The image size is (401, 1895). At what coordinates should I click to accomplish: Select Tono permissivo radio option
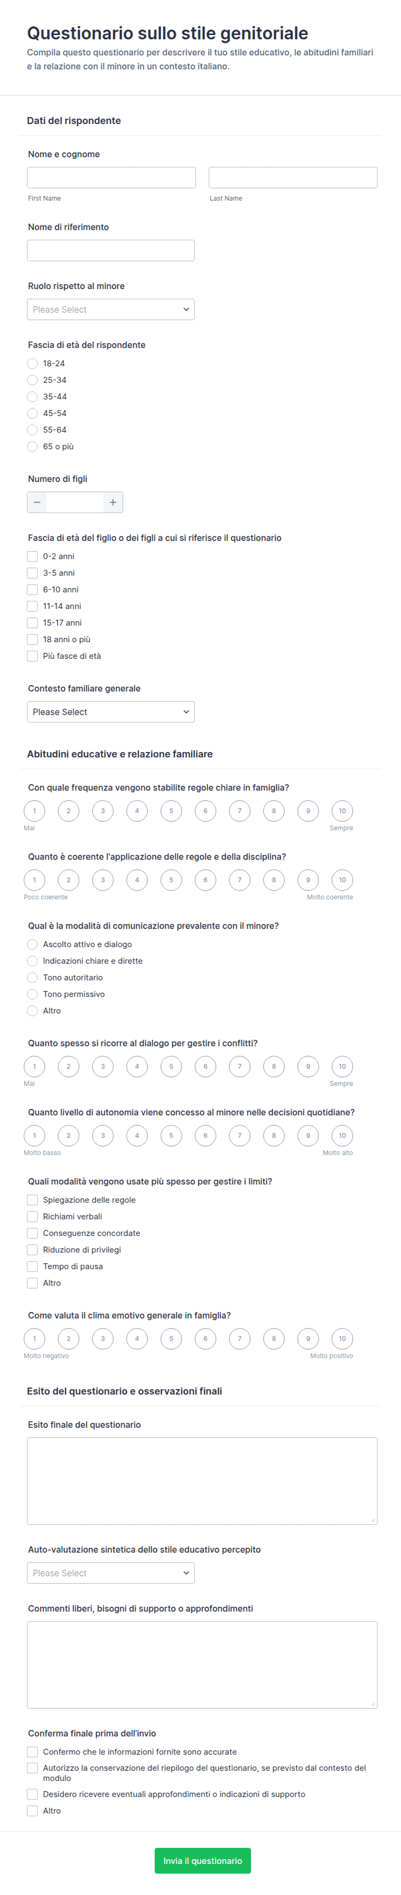click(32, 994)
